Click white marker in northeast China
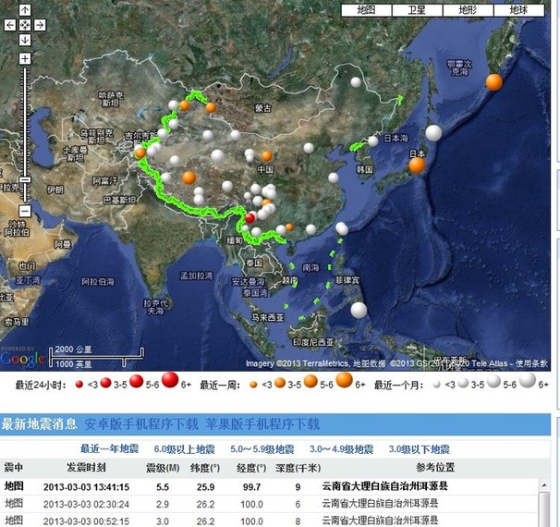This screenshot has width=560, height=527. click(x=356, y=82)
